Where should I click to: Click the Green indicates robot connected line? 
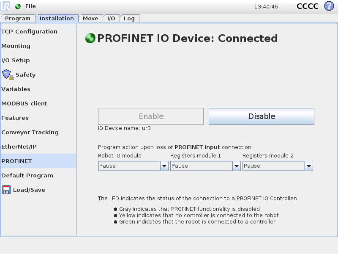click(x=197, y=221)
